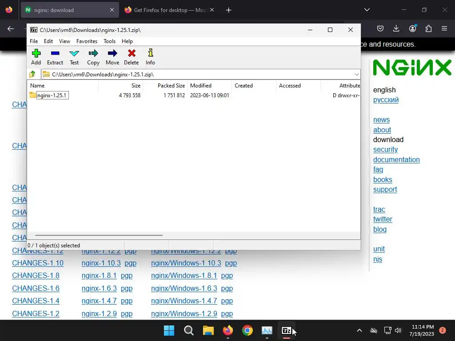Open the notifications badge in the tray
455x341 pixels.
tap(443, 330)
